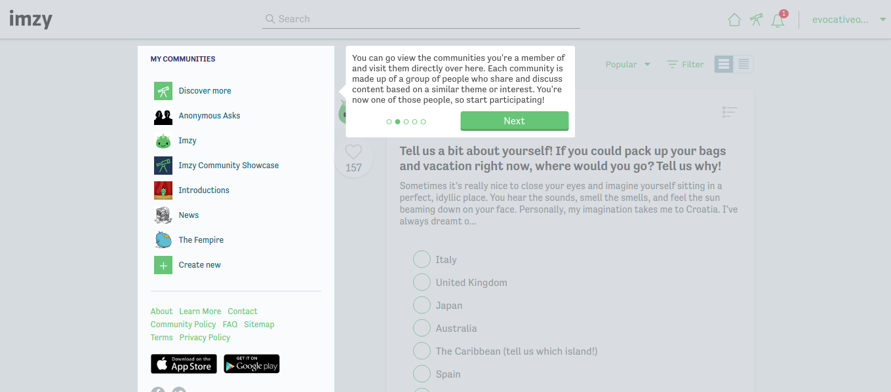The image size is (891, 392).
Task: Open the Popular sort dropdown
Action: pos(628,64)
